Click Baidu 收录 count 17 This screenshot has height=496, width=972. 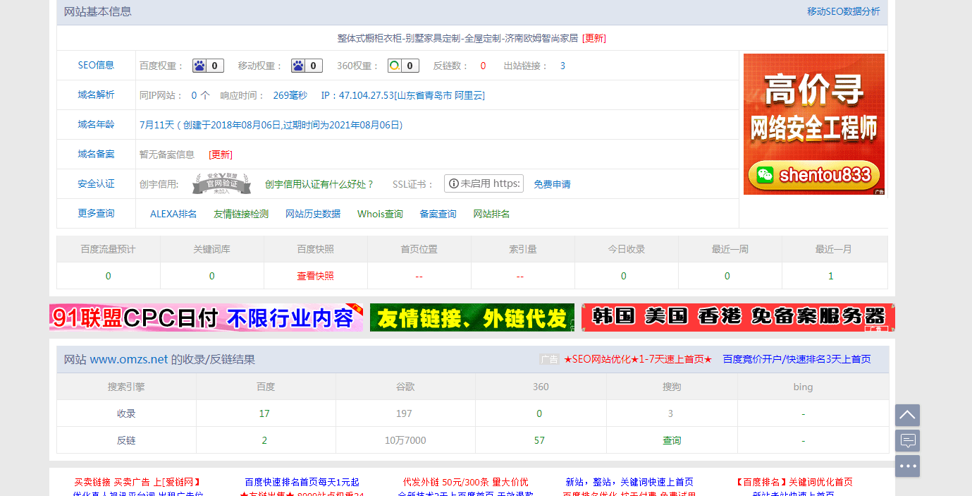264,413
